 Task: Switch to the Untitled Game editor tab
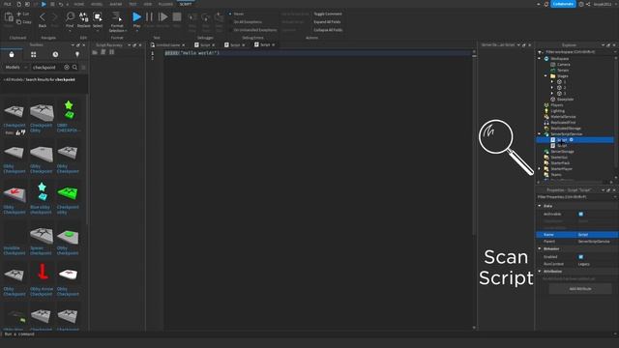pyautogui.click(x=167, y=45)
